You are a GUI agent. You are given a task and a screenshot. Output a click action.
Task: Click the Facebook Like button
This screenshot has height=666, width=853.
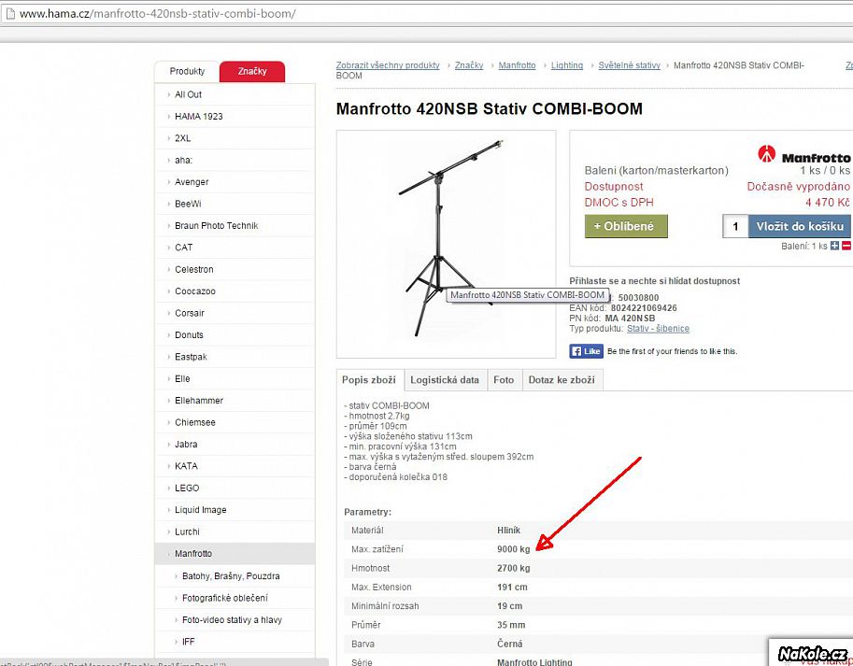click(586, 351)
